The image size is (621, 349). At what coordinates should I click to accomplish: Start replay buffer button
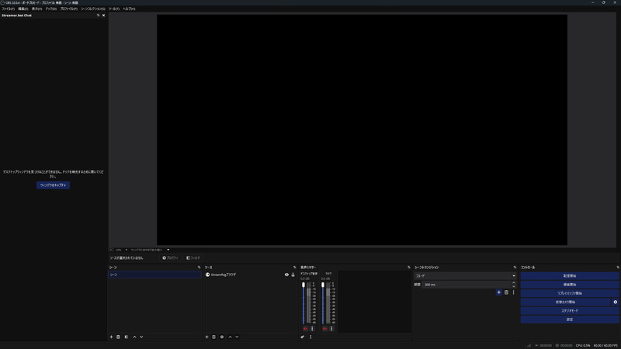(x=570, y=293)
